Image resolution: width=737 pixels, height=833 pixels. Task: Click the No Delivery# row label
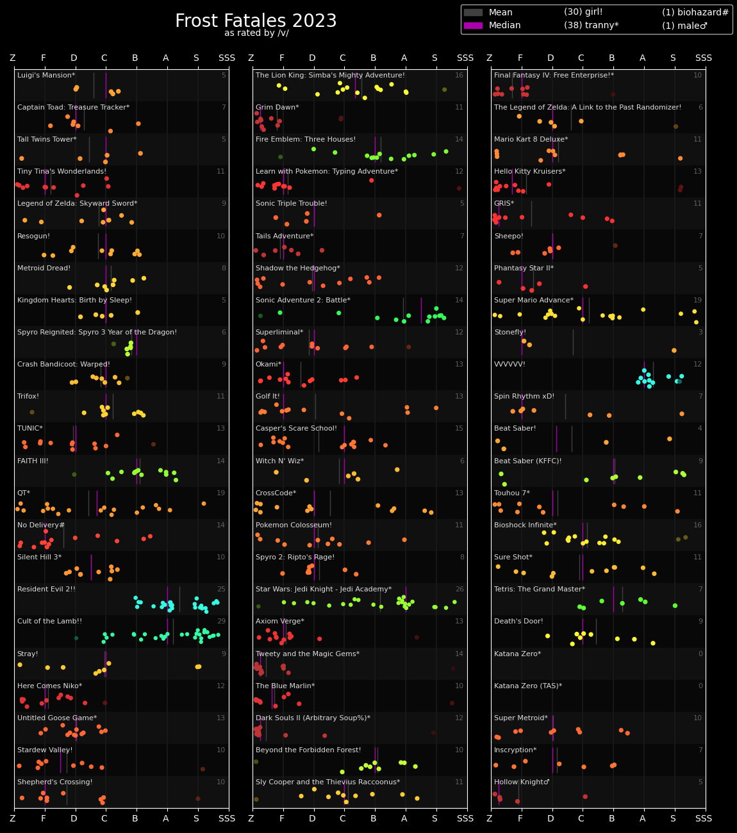pyautogui.click(x=41, y=525)
